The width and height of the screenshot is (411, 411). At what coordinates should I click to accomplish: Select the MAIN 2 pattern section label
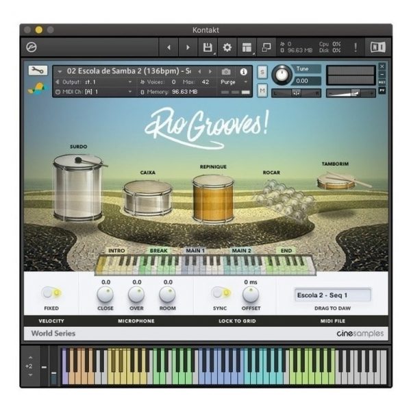pyautogui.click(x=241, y=251)
